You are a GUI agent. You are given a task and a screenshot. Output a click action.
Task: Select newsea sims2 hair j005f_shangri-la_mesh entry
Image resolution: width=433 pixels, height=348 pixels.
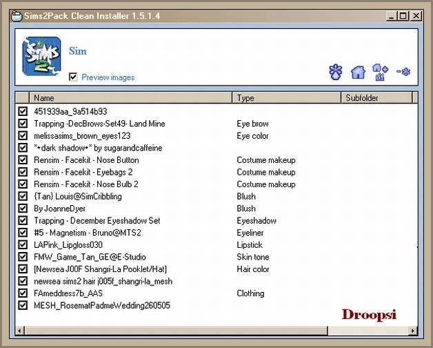(x=103, y=281)
